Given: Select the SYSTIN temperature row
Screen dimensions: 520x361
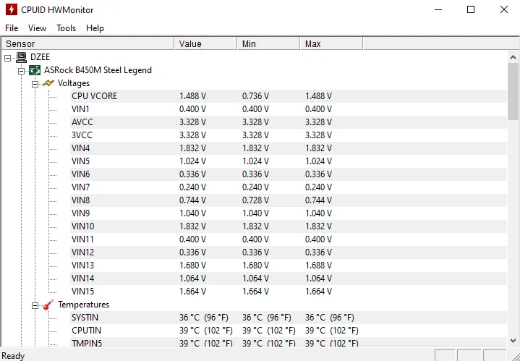Looking at the screenshot, I should 289,318.
